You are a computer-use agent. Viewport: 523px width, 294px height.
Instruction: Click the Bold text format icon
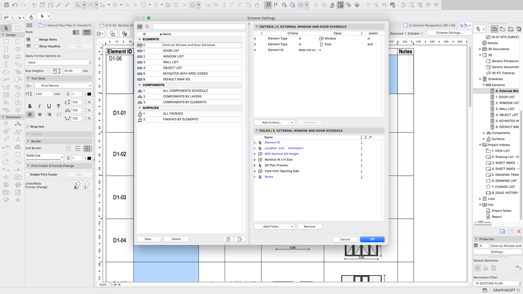pyautogui.click(x=30, y=107)
